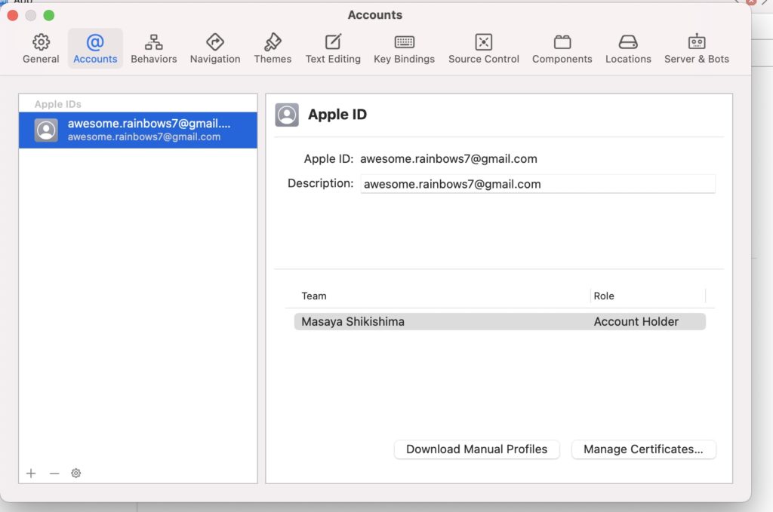
Task: Click Download Manual Profiles button
Action: point(477,449)
